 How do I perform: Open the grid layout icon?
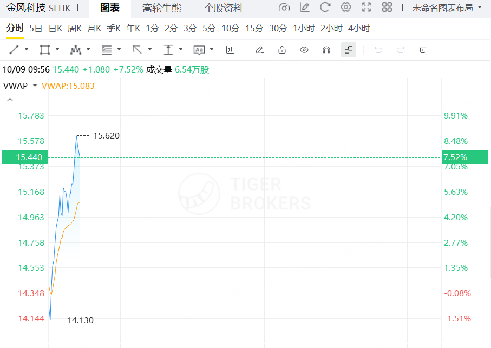coord(387,8)
